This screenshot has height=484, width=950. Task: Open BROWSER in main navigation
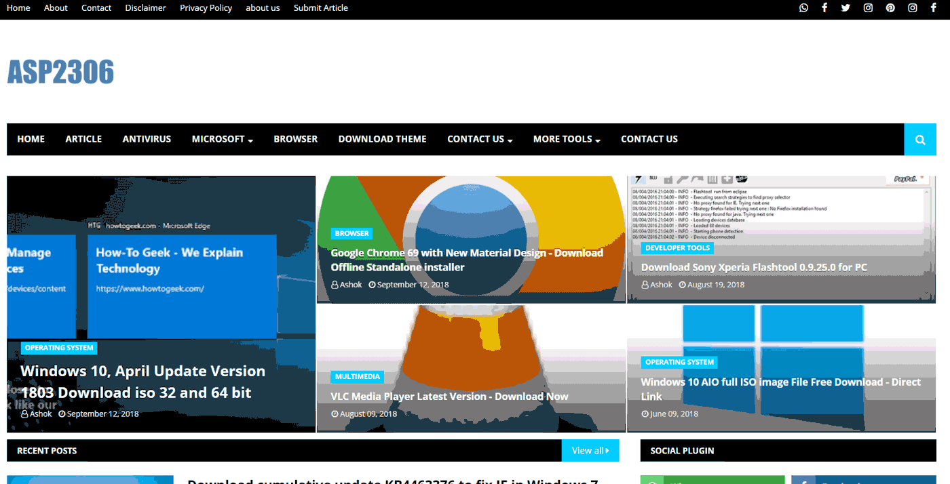[x=296, y=139]
